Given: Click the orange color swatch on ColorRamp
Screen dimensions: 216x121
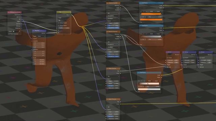Looking at the screenshot, I should 151,19.
